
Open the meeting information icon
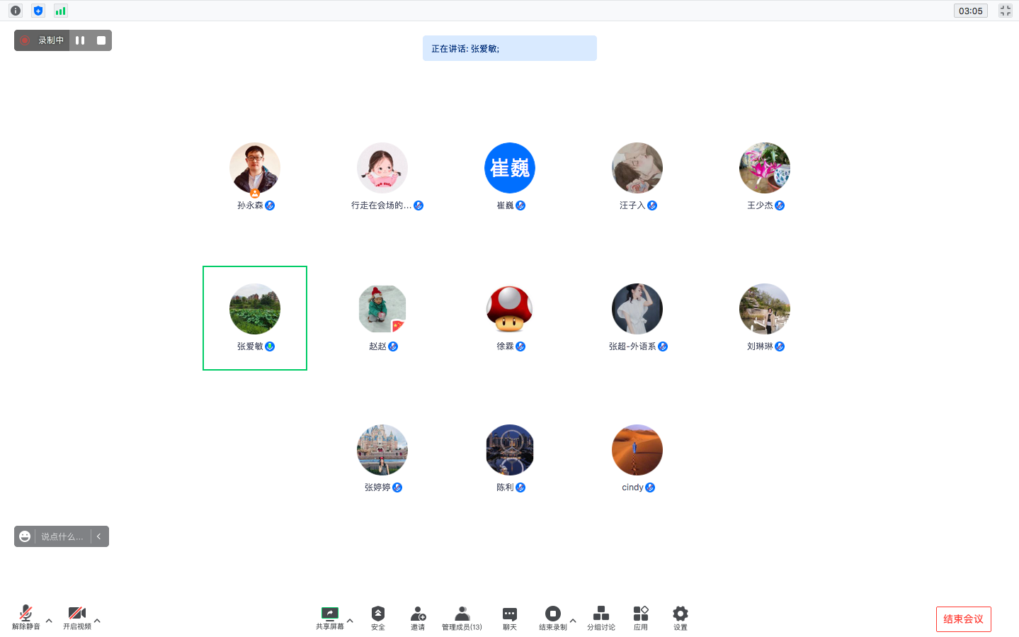(x=16, y=11)
